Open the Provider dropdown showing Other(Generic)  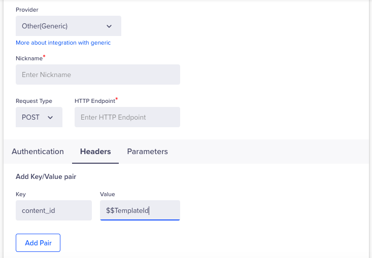tap(69, 26)
